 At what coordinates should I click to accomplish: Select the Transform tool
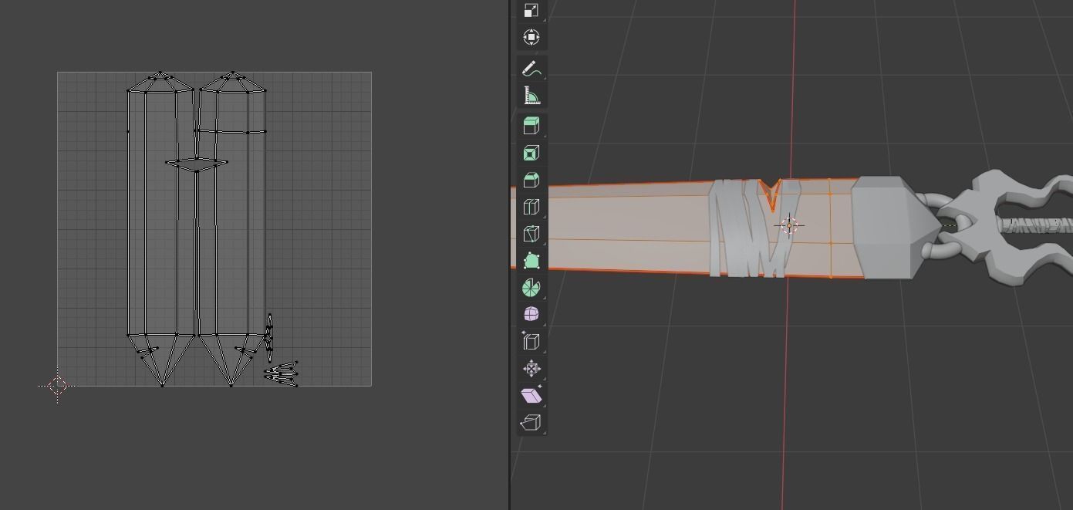tap(531, 37)
